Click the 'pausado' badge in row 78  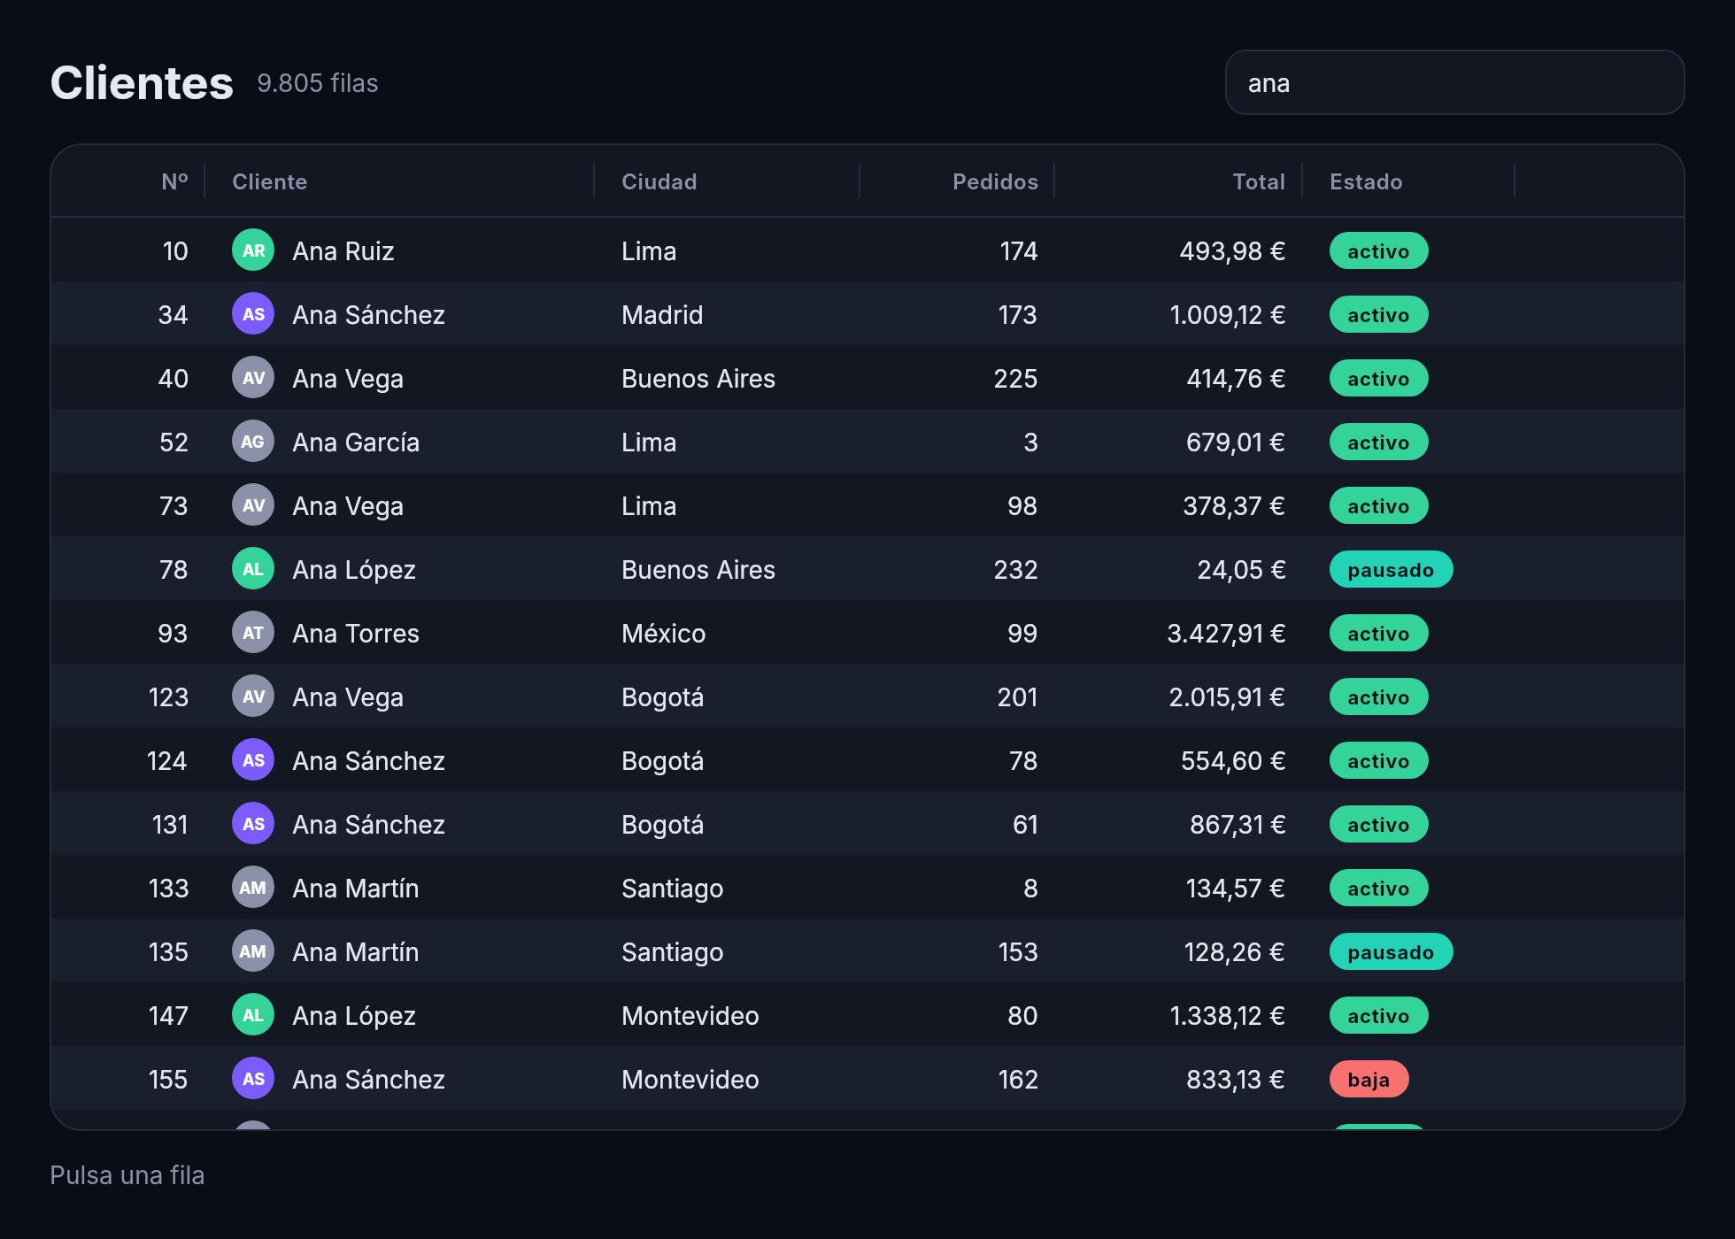pos(1391,569)
